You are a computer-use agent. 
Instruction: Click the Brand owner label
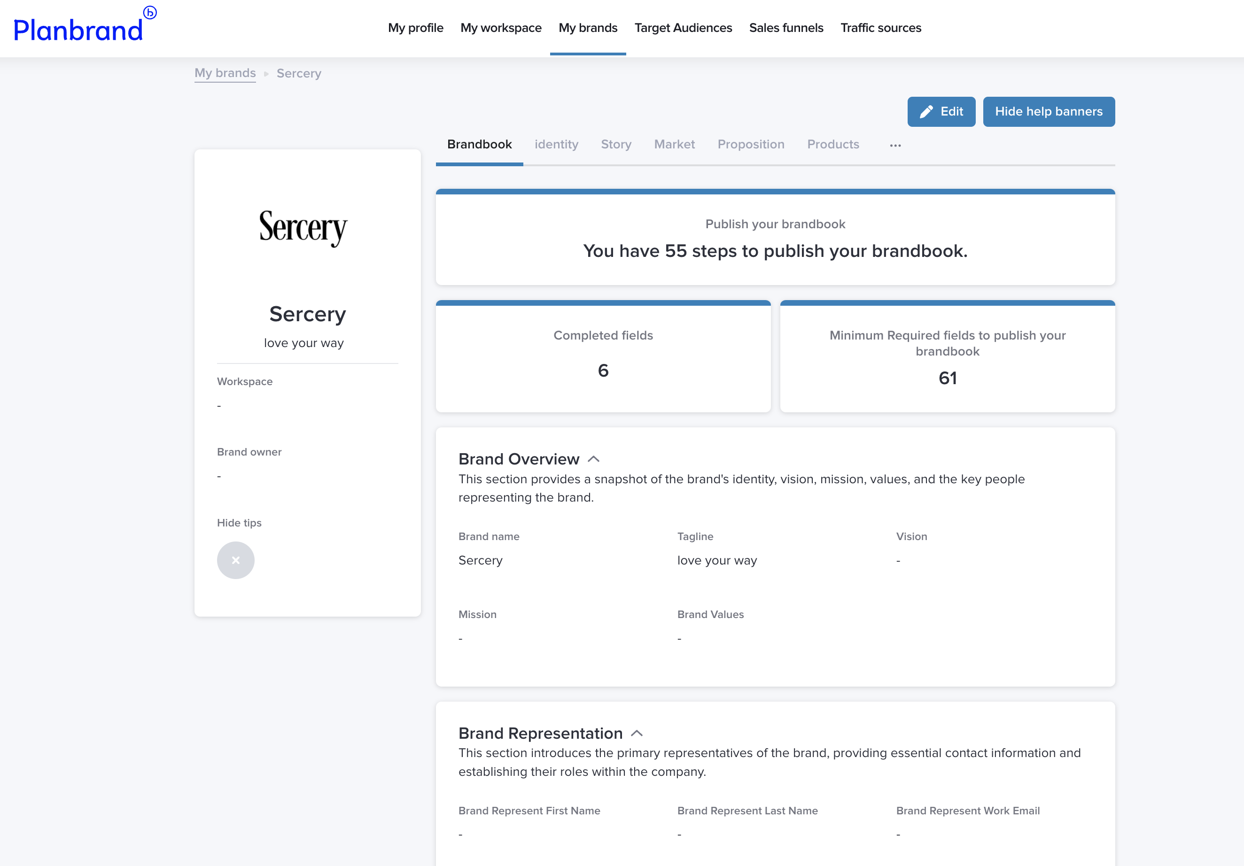point(249,452)
